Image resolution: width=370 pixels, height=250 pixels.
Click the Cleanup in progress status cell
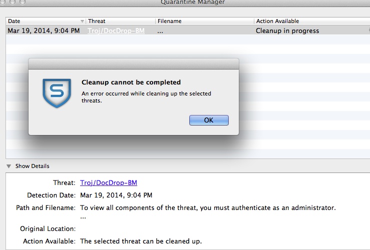tap(287, 30)
